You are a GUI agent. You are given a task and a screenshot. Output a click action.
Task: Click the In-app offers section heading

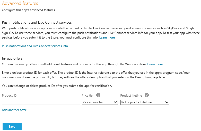(12, 59)
